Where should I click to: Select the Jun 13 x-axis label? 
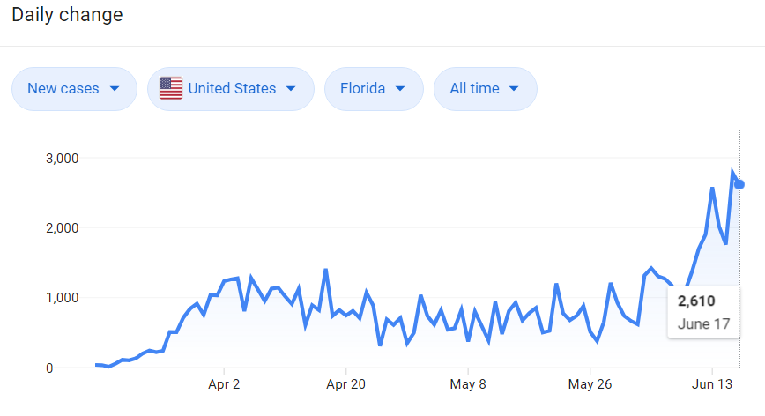[x=711, y=384]
